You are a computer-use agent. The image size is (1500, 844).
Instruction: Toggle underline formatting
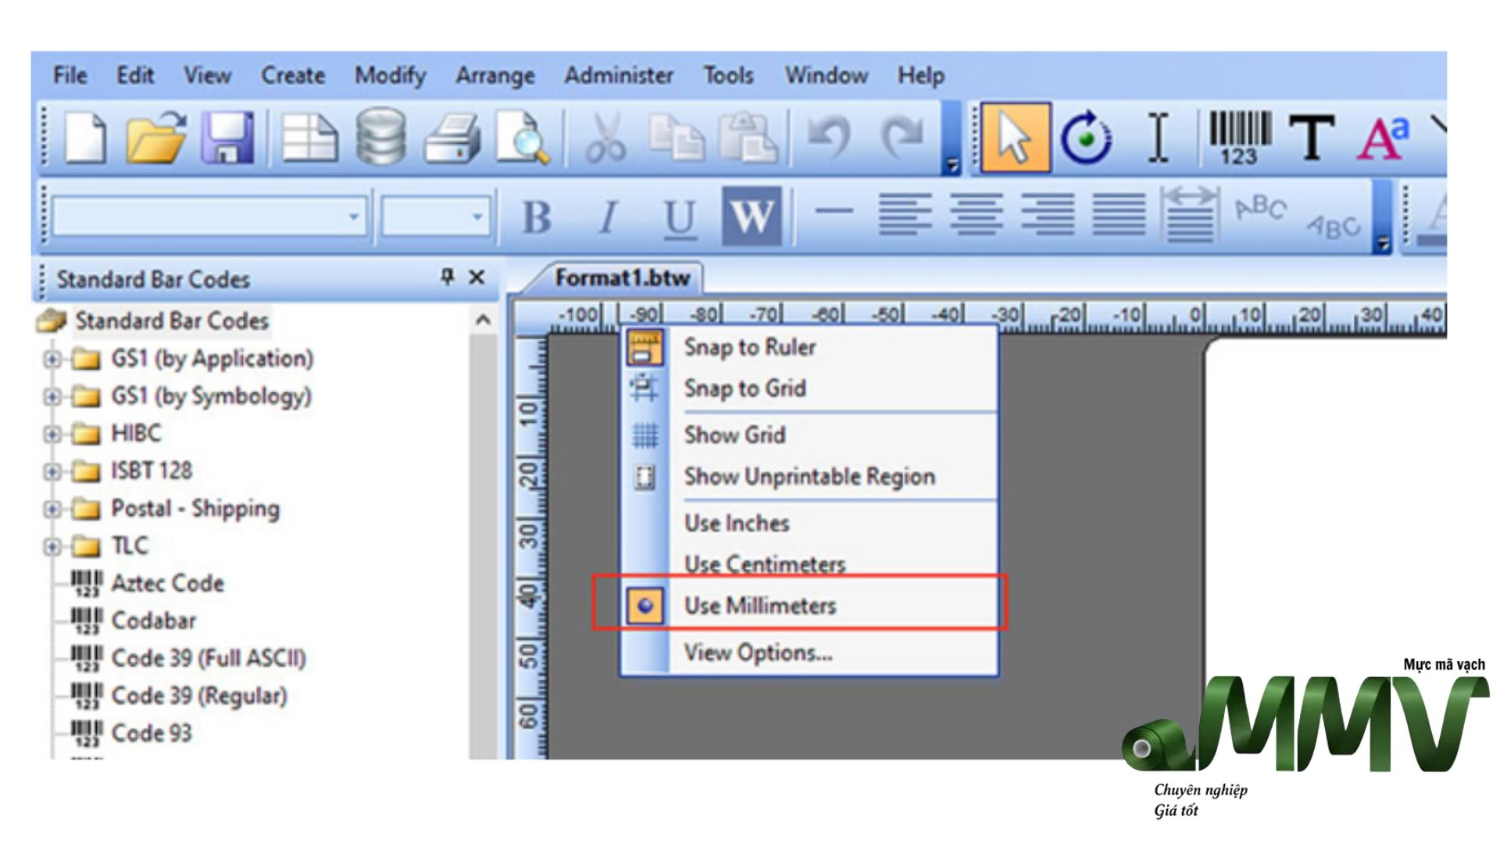tap(679, 216)
